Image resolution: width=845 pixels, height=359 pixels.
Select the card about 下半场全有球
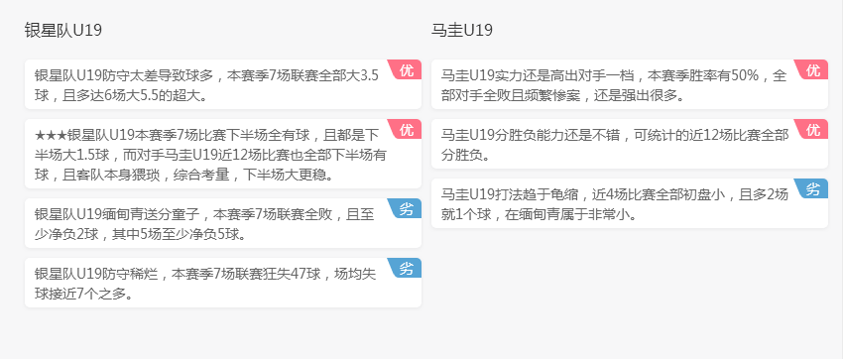[223, 154]
